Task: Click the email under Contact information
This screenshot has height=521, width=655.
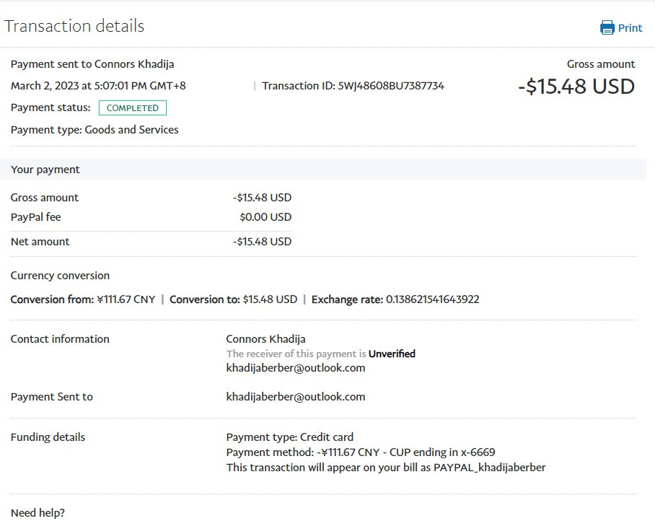Action: (x=296, y=368)
